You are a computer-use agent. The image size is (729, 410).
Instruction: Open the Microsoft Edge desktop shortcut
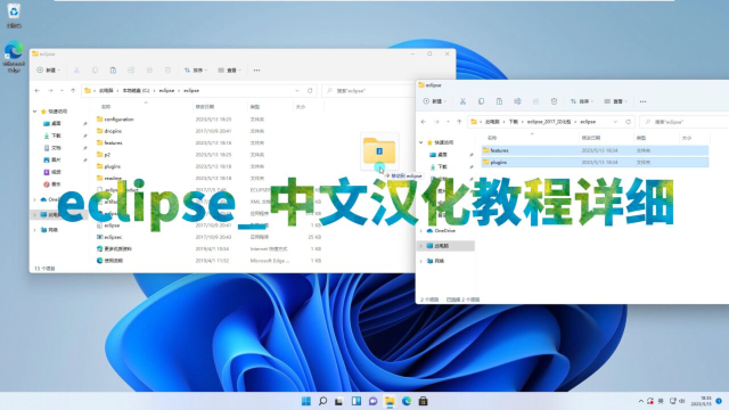14,57
